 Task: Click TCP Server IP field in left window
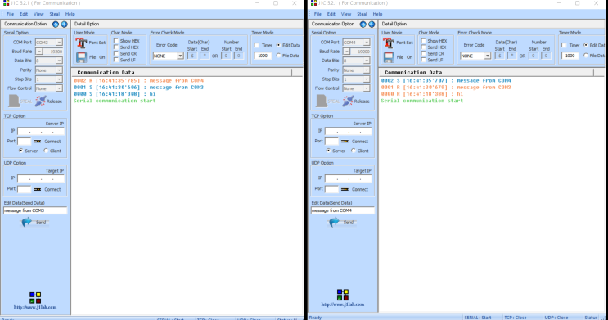click(x=41, y=132)
